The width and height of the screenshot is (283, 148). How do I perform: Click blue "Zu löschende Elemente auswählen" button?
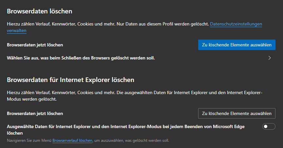236,45
